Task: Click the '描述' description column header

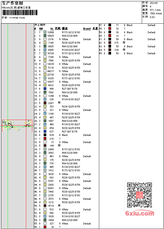Action: pos(65,28)
